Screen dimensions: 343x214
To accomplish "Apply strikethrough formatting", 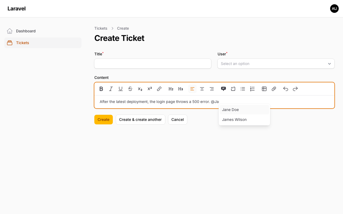I will tap(130, 89).
